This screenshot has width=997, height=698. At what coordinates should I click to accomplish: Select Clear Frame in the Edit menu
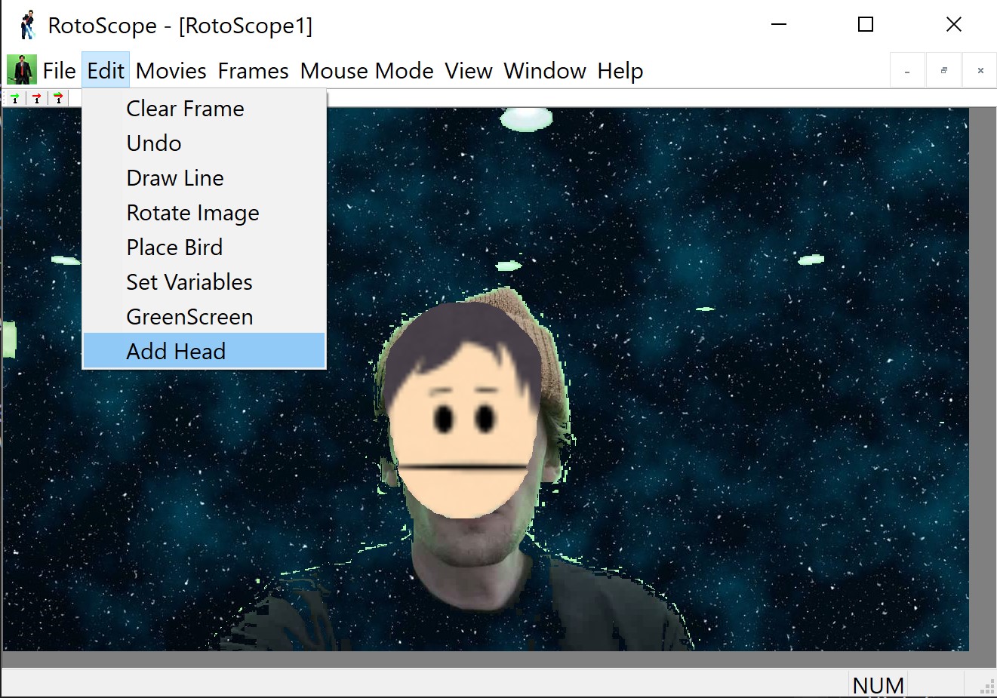coord(185,109)
